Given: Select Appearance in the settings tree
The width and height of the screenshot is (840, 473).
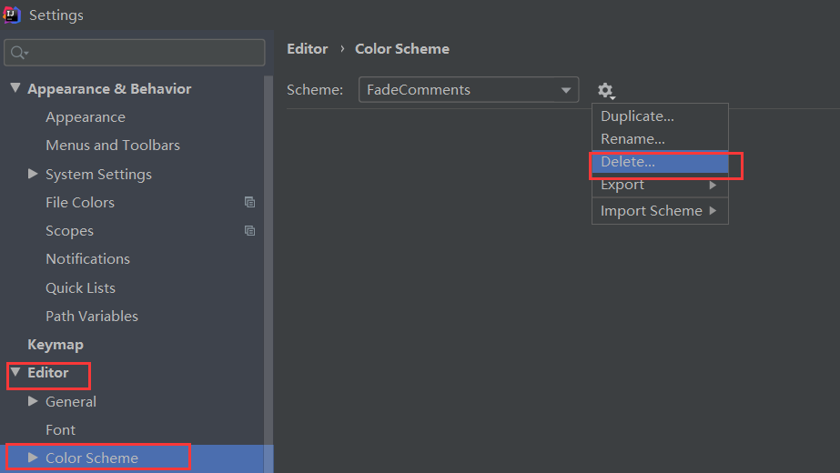Looking at the screenshot, I should tap(86, 116).
